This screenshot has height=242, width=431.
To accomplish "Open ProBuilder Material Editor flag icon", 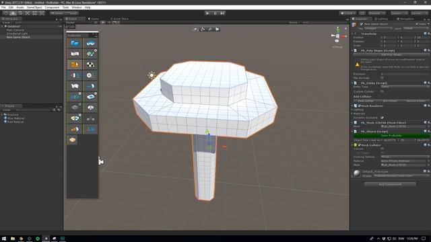I will 75,54.
